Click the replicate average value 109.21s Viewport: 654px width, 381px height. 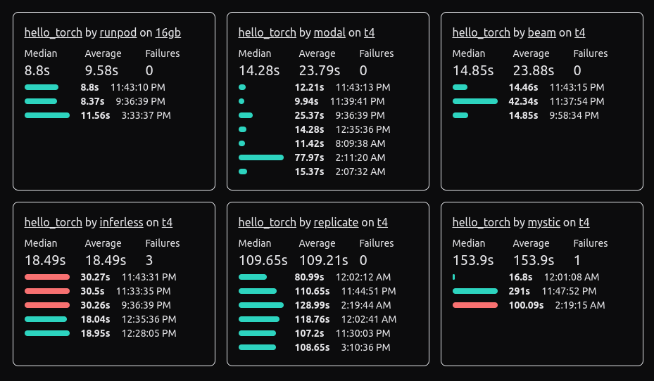323,260
